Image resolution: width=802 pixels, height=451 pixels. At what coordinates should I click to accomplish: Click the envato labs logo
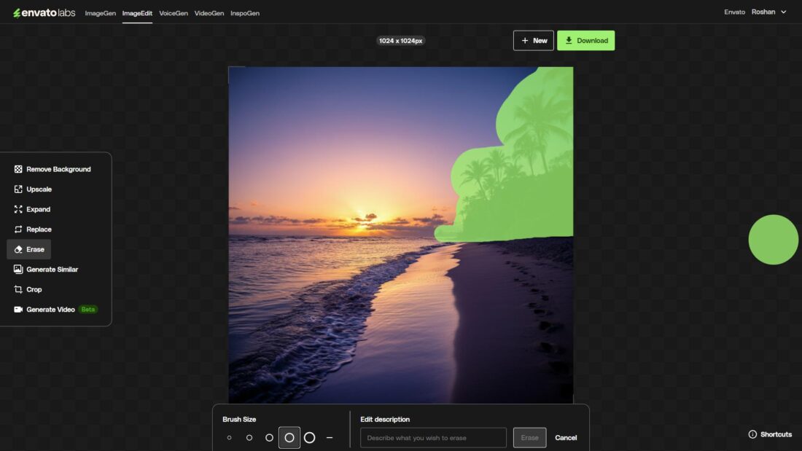pyautogui.click(x=44, y=12)
